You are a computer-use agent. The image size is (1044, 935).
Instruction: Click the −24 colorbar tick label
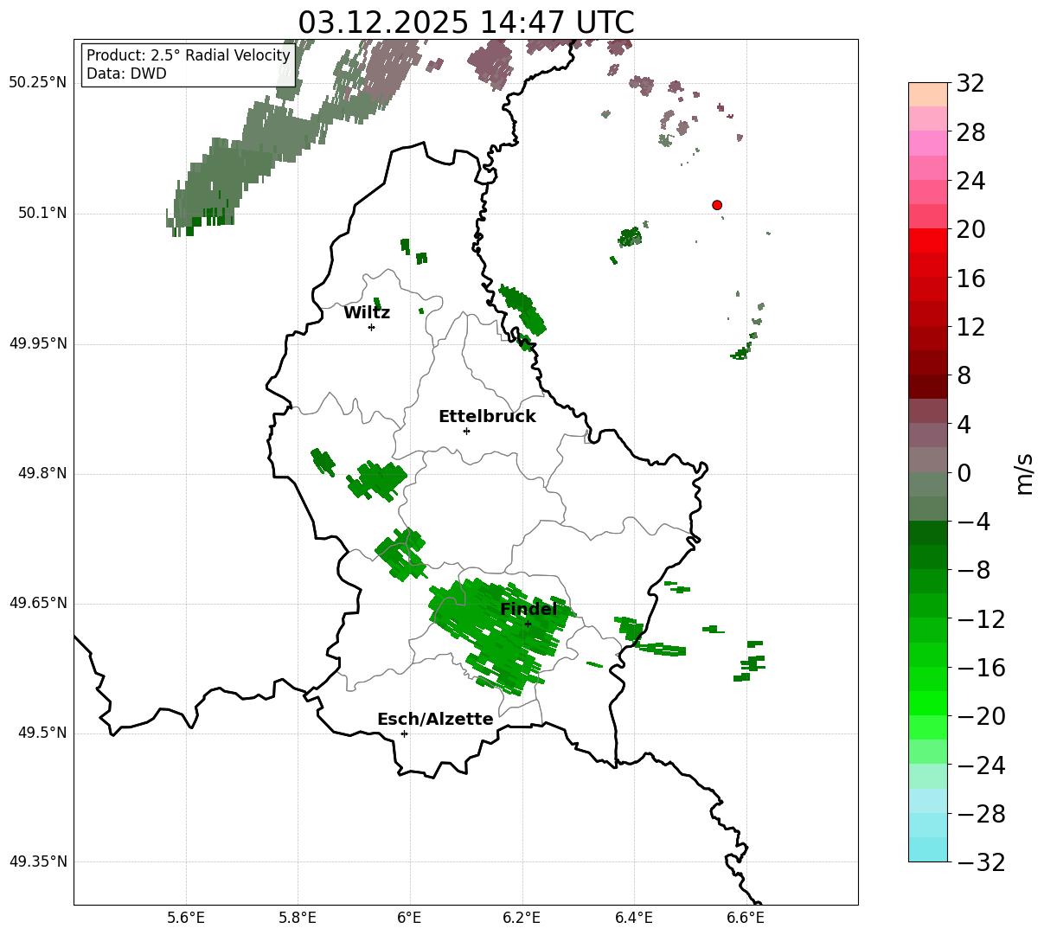tap(981, 765)
